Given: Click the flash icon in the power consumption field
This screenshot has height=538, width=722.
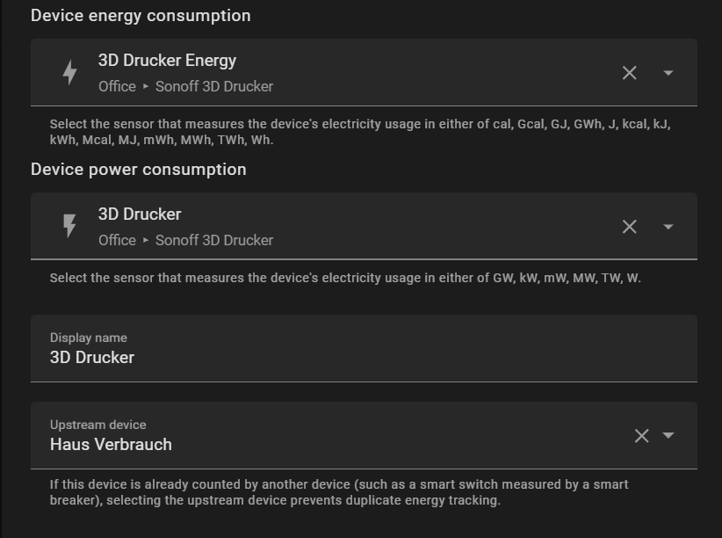Looking at the screenshot, I should pyautogui.click(x=69, y=227).
